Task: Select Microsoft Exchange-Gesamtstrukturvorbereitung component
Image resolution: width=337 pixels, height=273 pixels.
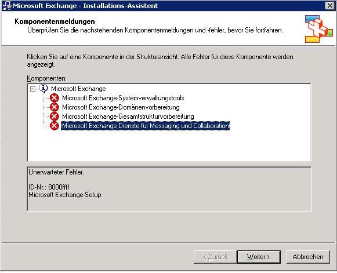Action: 128,117
